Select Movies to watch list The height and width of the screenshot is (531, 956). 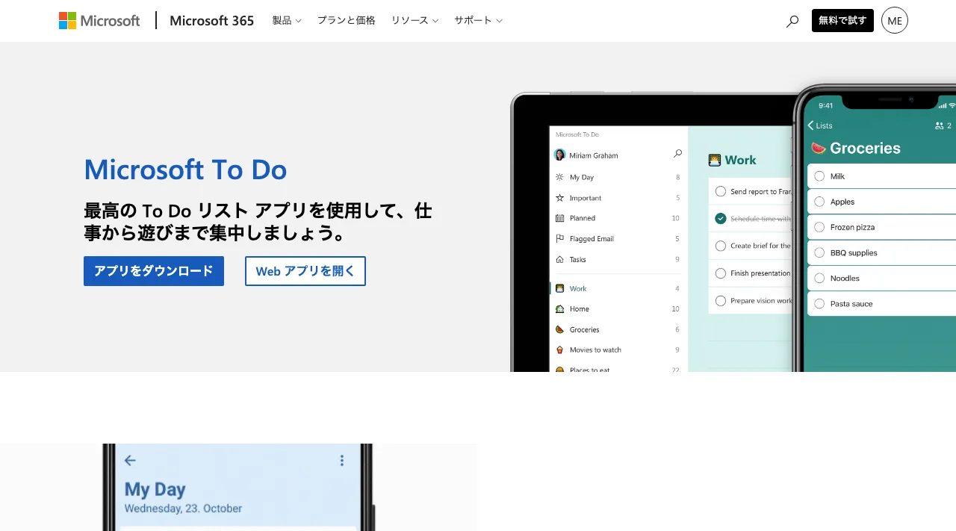point(617,350)
